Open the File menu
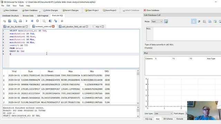The height and width of the screenshot is (124, 221). coord(2,6)
